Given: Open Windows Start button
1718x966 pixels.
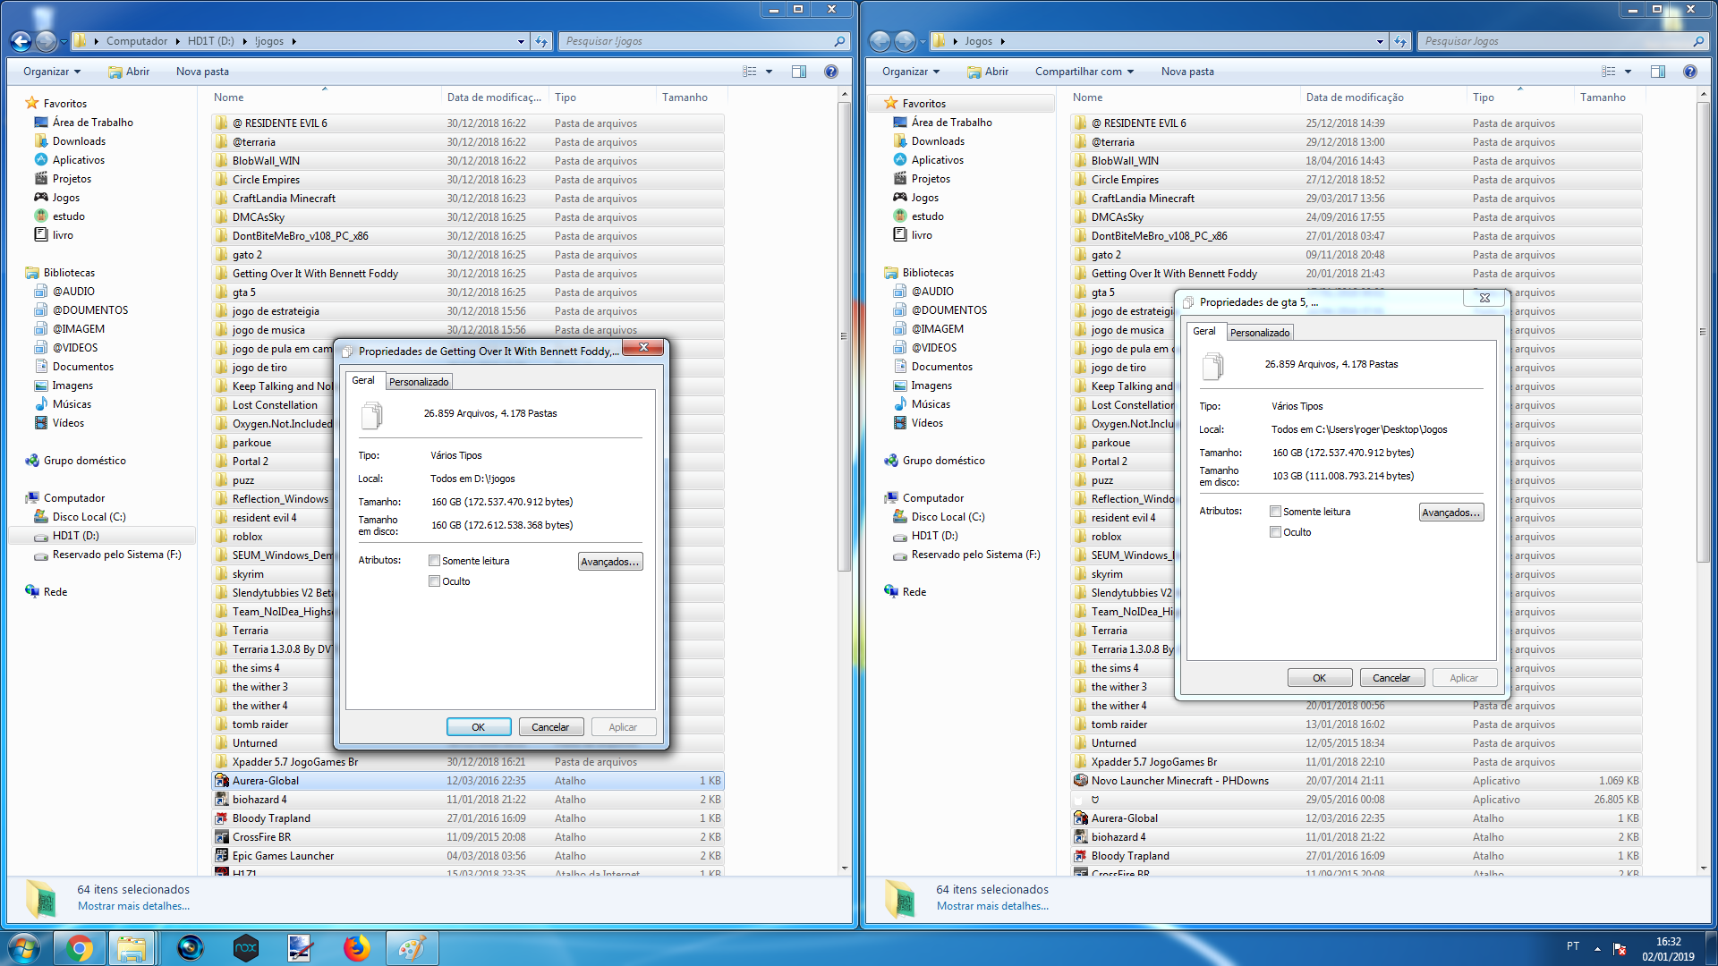Looking at the screenshot, I should point(24,948).
